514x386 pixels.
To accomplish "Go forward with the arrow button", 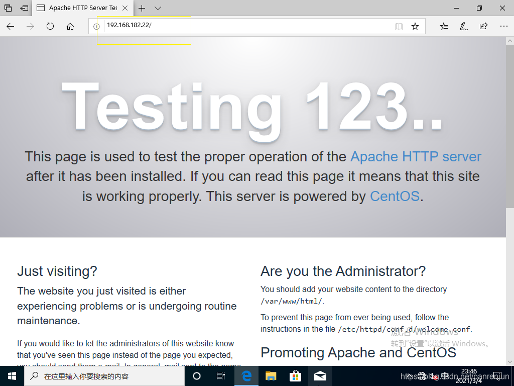I will pos(30,26).
